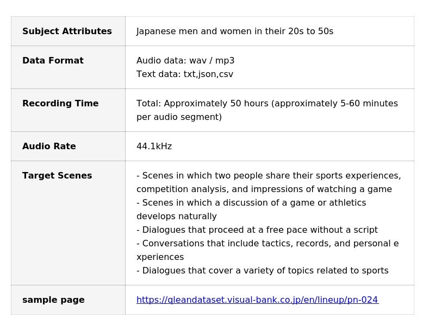Click the "44.1kHz" audio rate value
The image size is (435, 331).
[x=154, y=147]
